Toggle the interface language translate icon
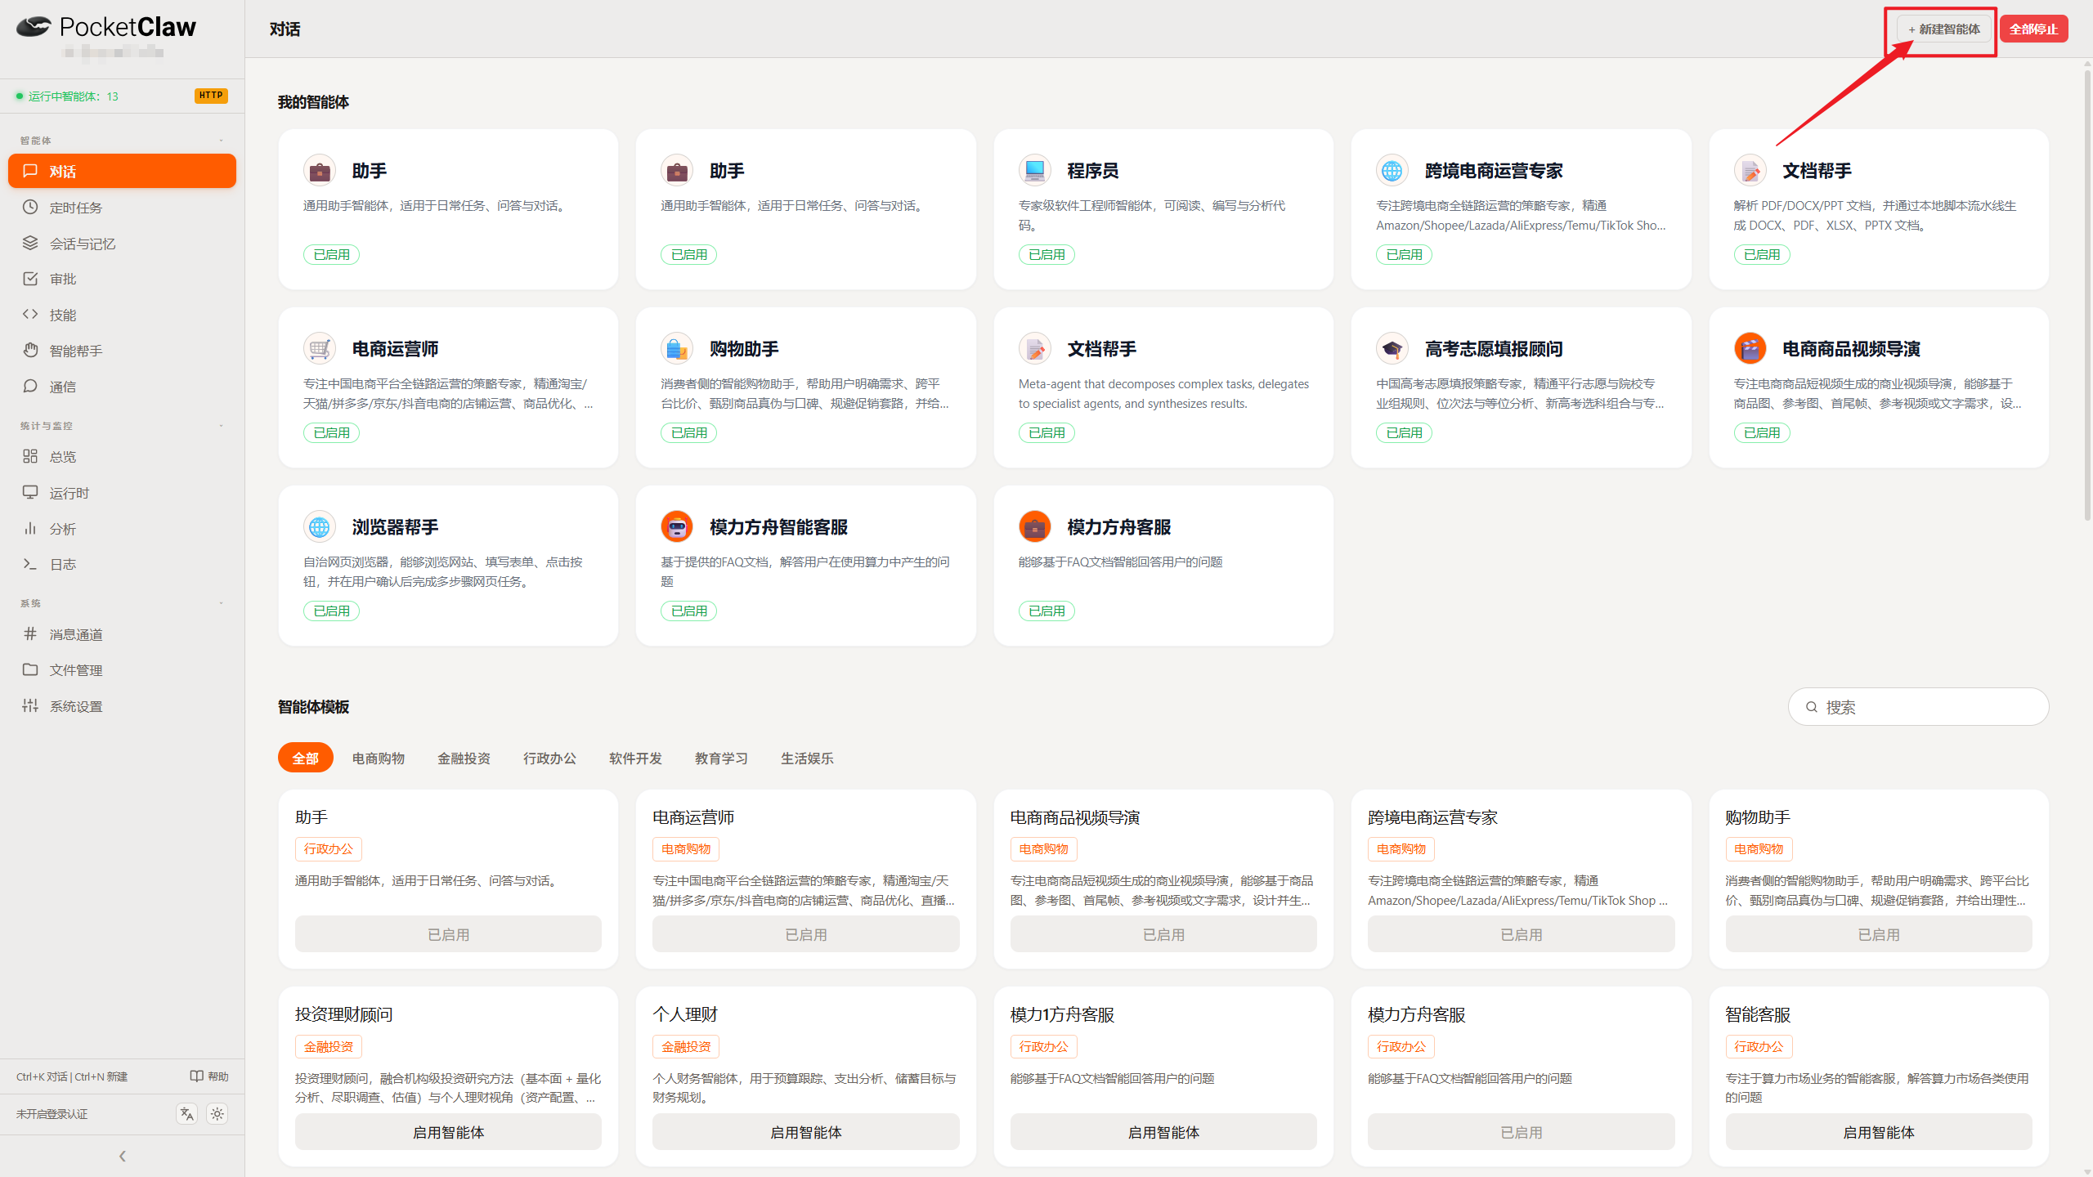The image size is (2093, 1177). coord(186,1113)
